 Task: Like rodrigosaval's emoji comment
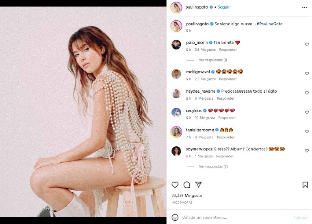[307, 74]
